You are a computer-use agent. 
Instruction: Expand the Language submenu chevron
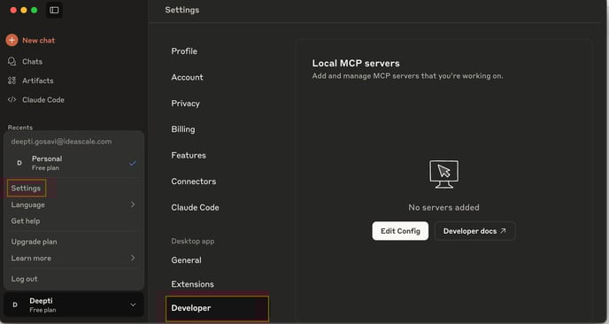pyautogui.click(x=133, y=204)
